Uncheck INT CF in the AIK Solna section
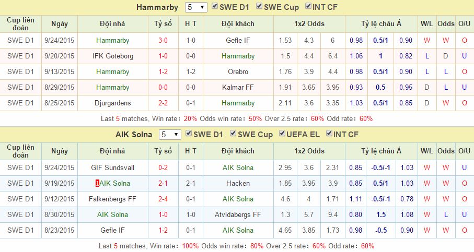This screenshot has height=252, width=474. 329,134
